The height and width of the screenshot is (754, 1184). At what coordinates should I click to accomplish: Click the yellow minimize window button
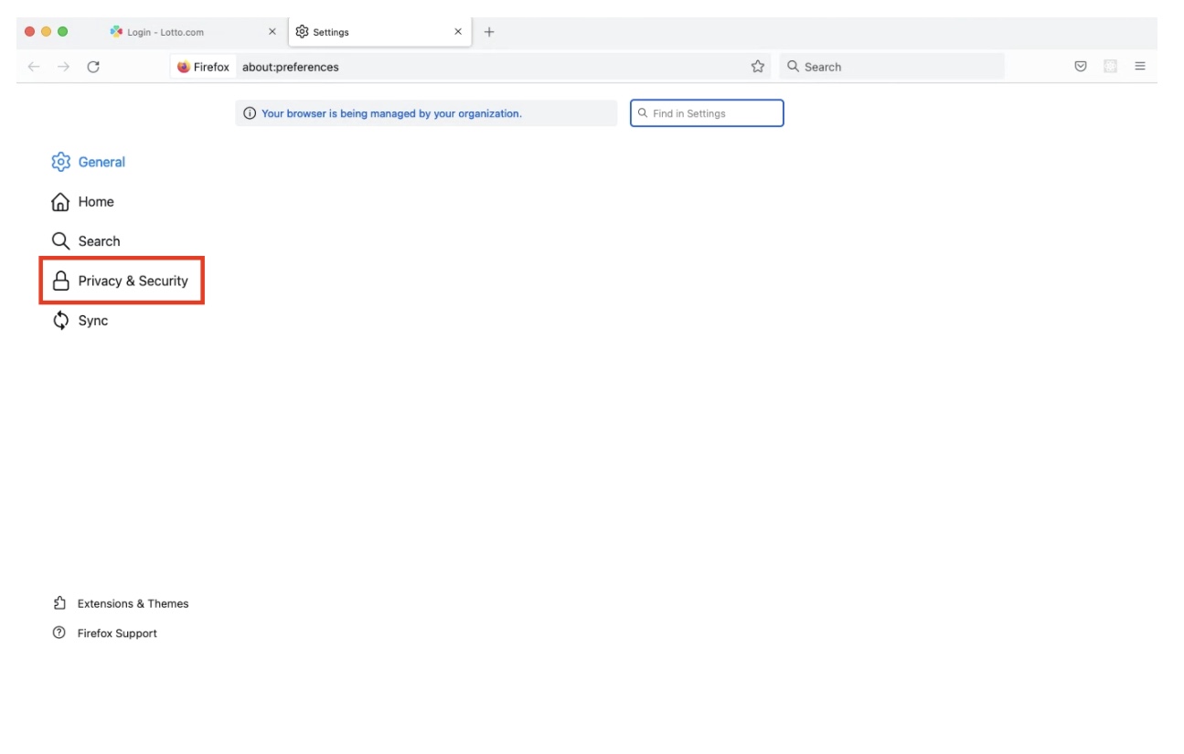point(46,31)
